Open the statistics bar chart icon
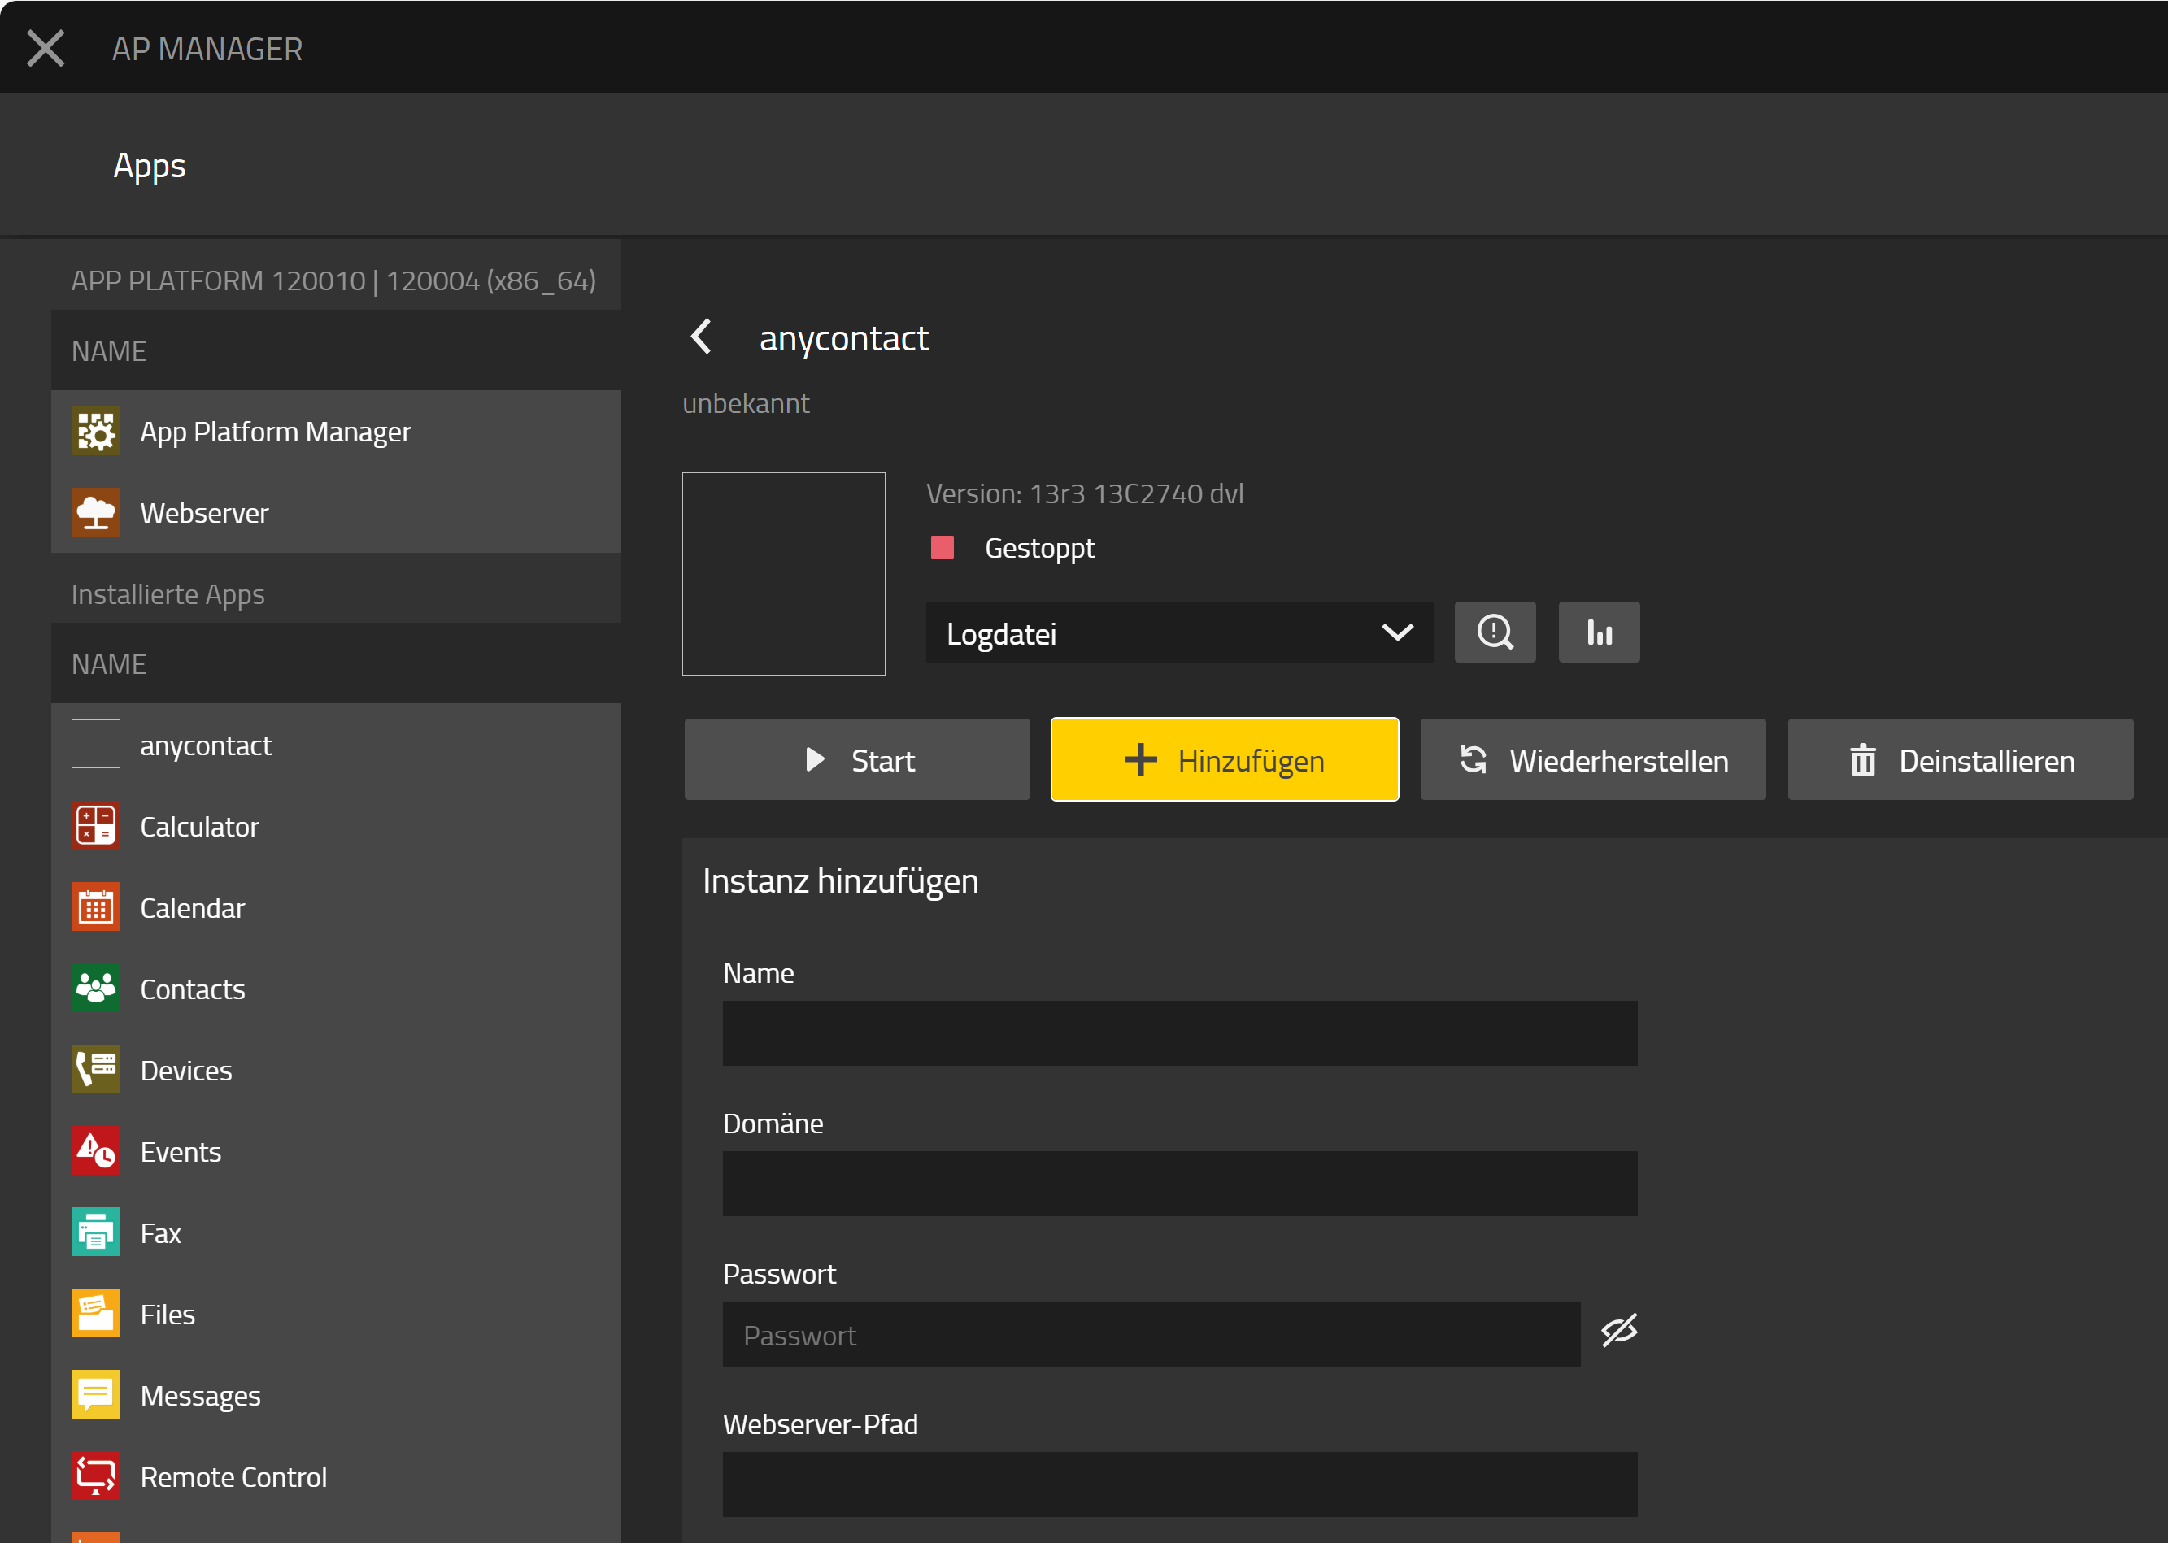The image size is (2168, 1543). point(1599,632)
